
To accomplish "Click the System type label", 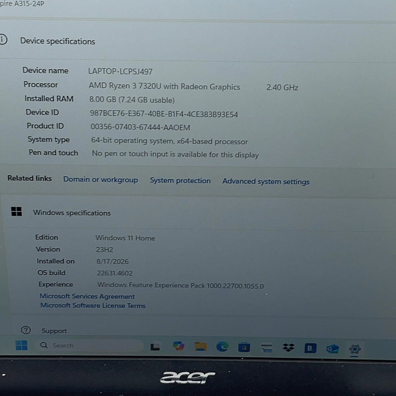I will point(49,139).
